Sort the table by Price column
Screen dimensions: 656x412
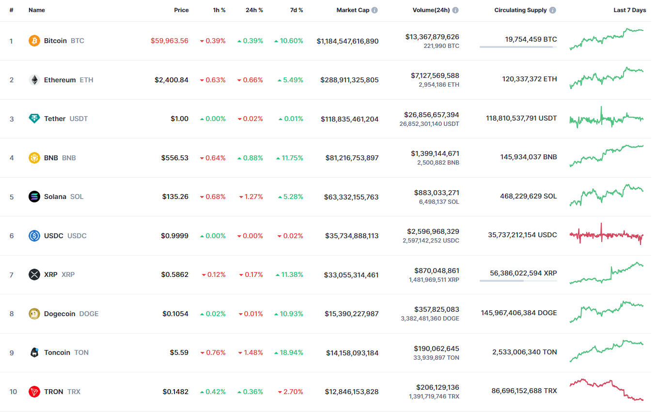[181, 10]
